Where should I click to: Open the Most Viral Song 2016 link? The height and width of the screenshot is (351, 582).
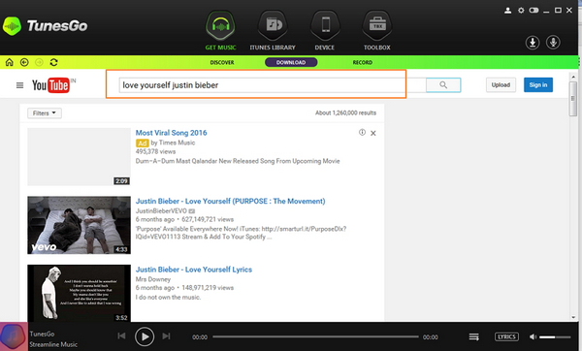coord(171,133)
